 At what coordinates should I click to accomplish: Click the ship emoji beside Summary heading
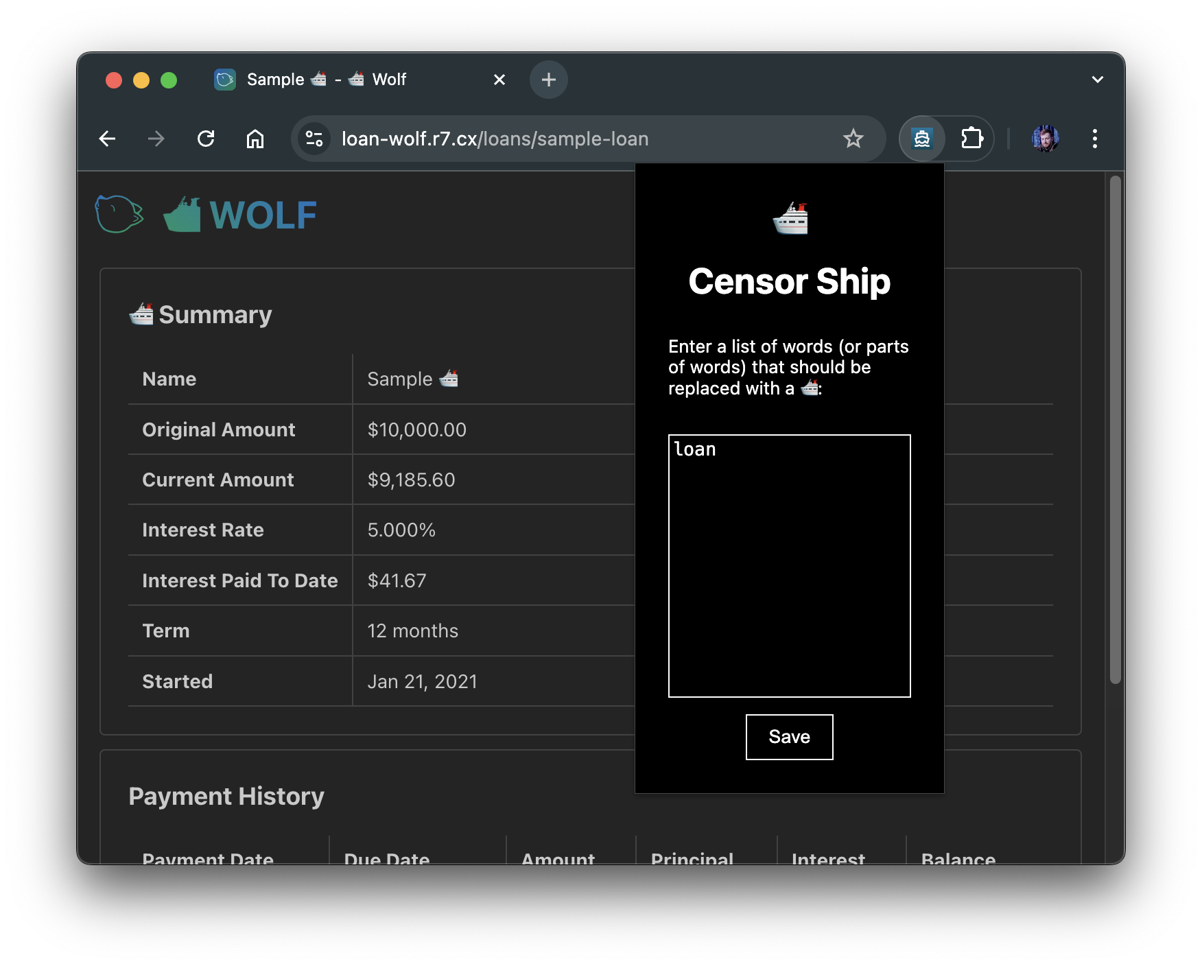141,313
